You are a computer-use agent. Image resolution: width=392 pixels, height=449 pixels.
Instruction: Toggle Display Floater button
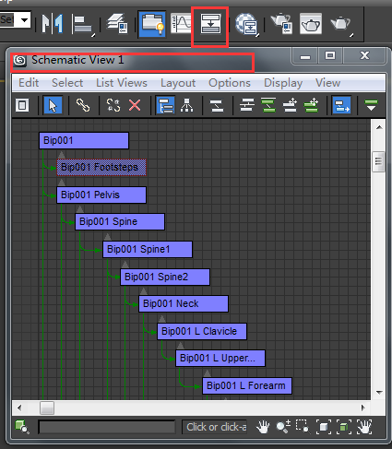(22, 105)
